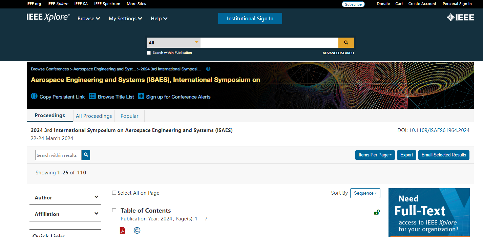Click the Sign up for Conference Alerts plus icon
Image resolution: width=483 pixels, height=237 pixels.
pyautogui.click(x=141, y=96)
